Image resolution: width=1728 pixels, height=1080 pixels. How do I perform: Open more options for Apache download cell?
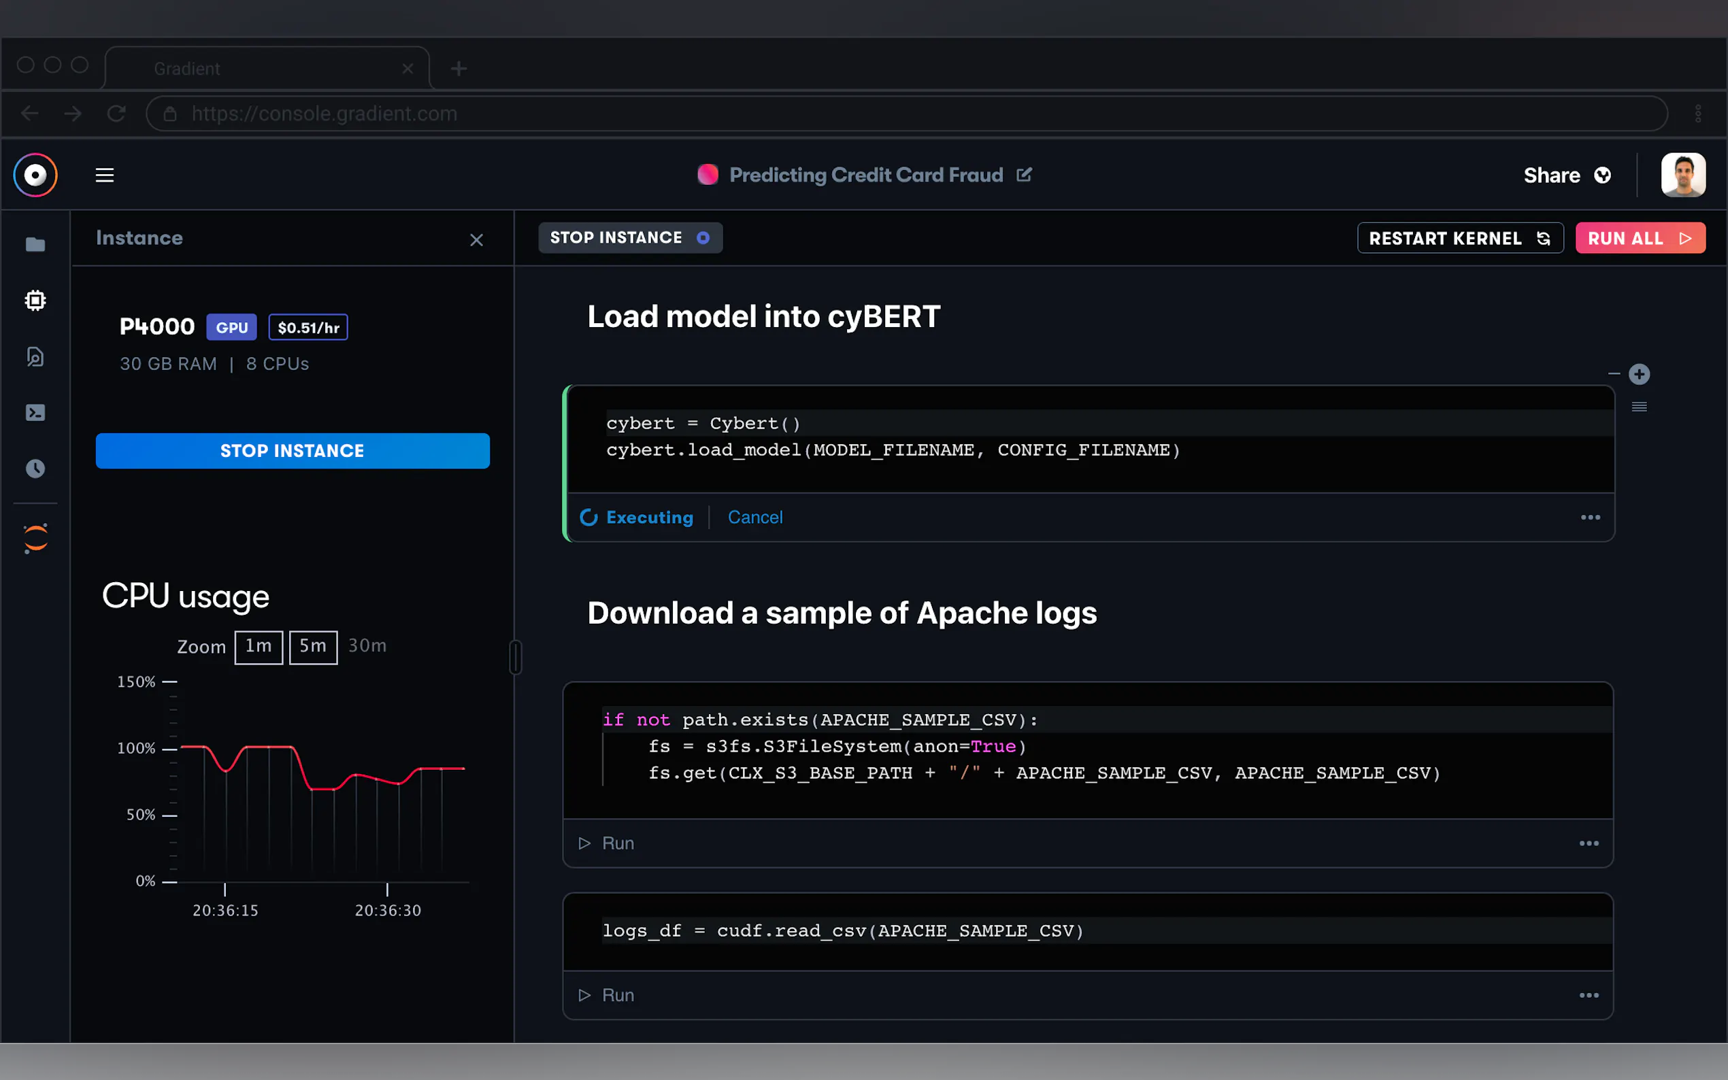pyautogui.click(x=1588, y=843)
